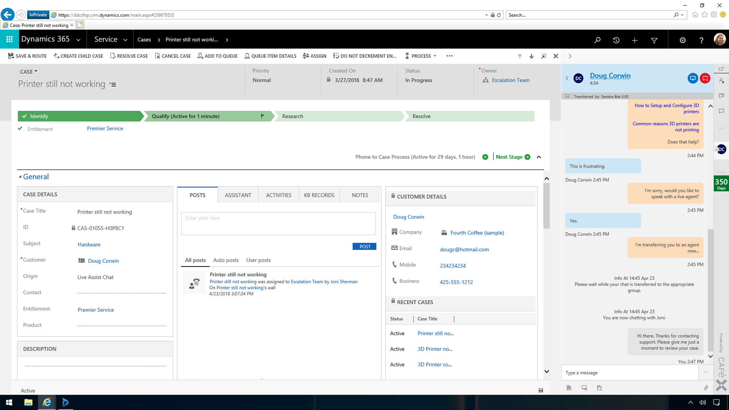Expand breadcrumb chevron after case name
729x410 pixels.
tap(227, 40)
